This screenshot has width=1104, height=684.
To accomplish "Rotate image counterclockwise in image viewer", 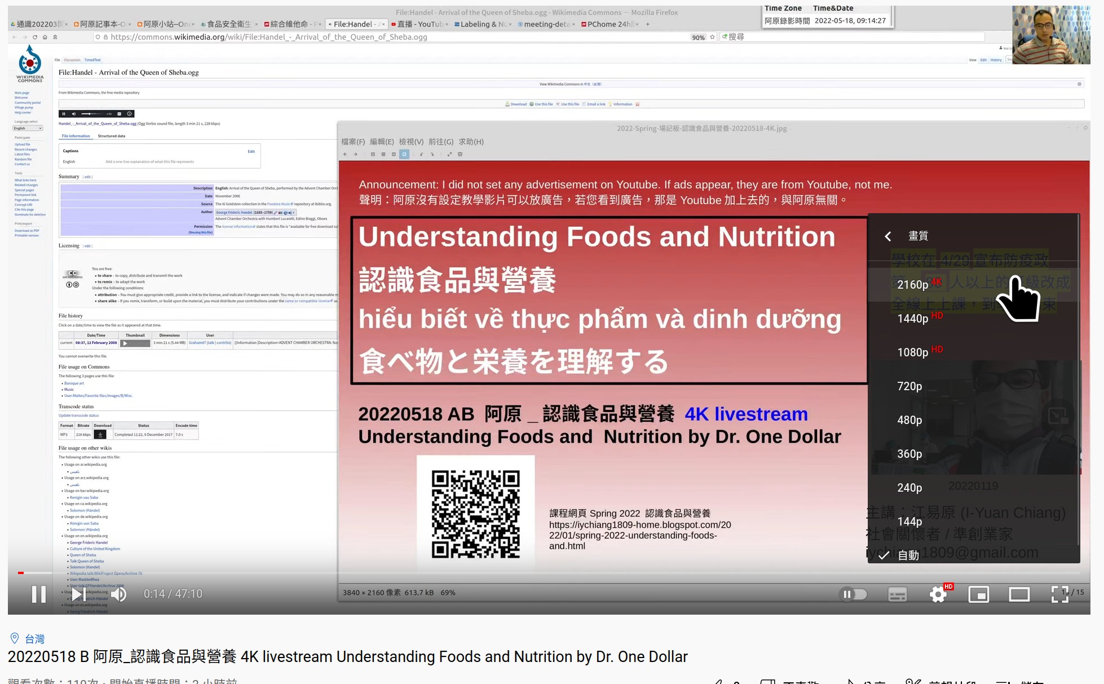I will [x=421, y=154].
